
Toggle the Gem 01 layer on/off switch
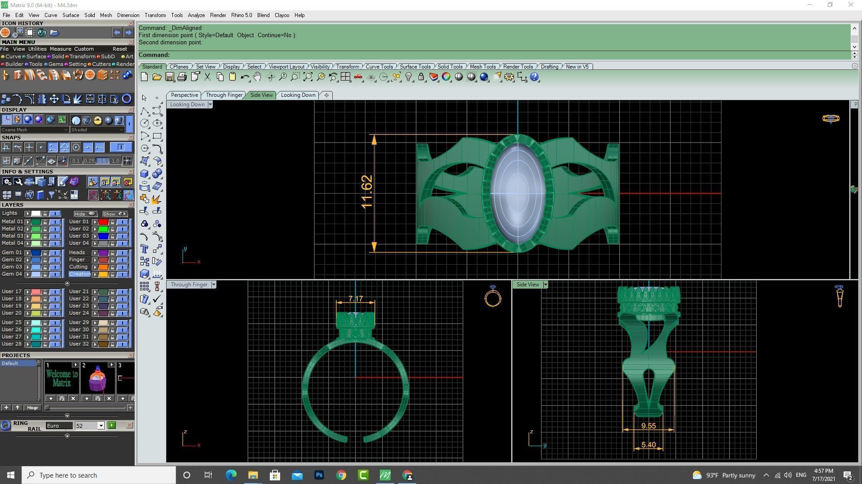tap(55, 253)
